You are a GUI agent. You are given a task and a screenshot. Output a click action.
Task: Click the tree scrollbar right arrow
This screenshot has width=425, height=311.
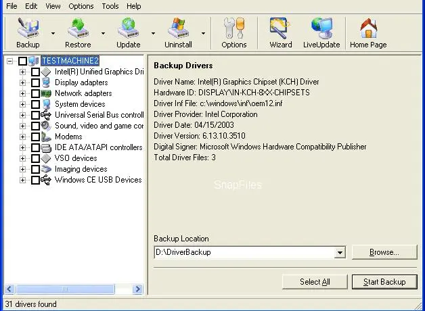137,289
